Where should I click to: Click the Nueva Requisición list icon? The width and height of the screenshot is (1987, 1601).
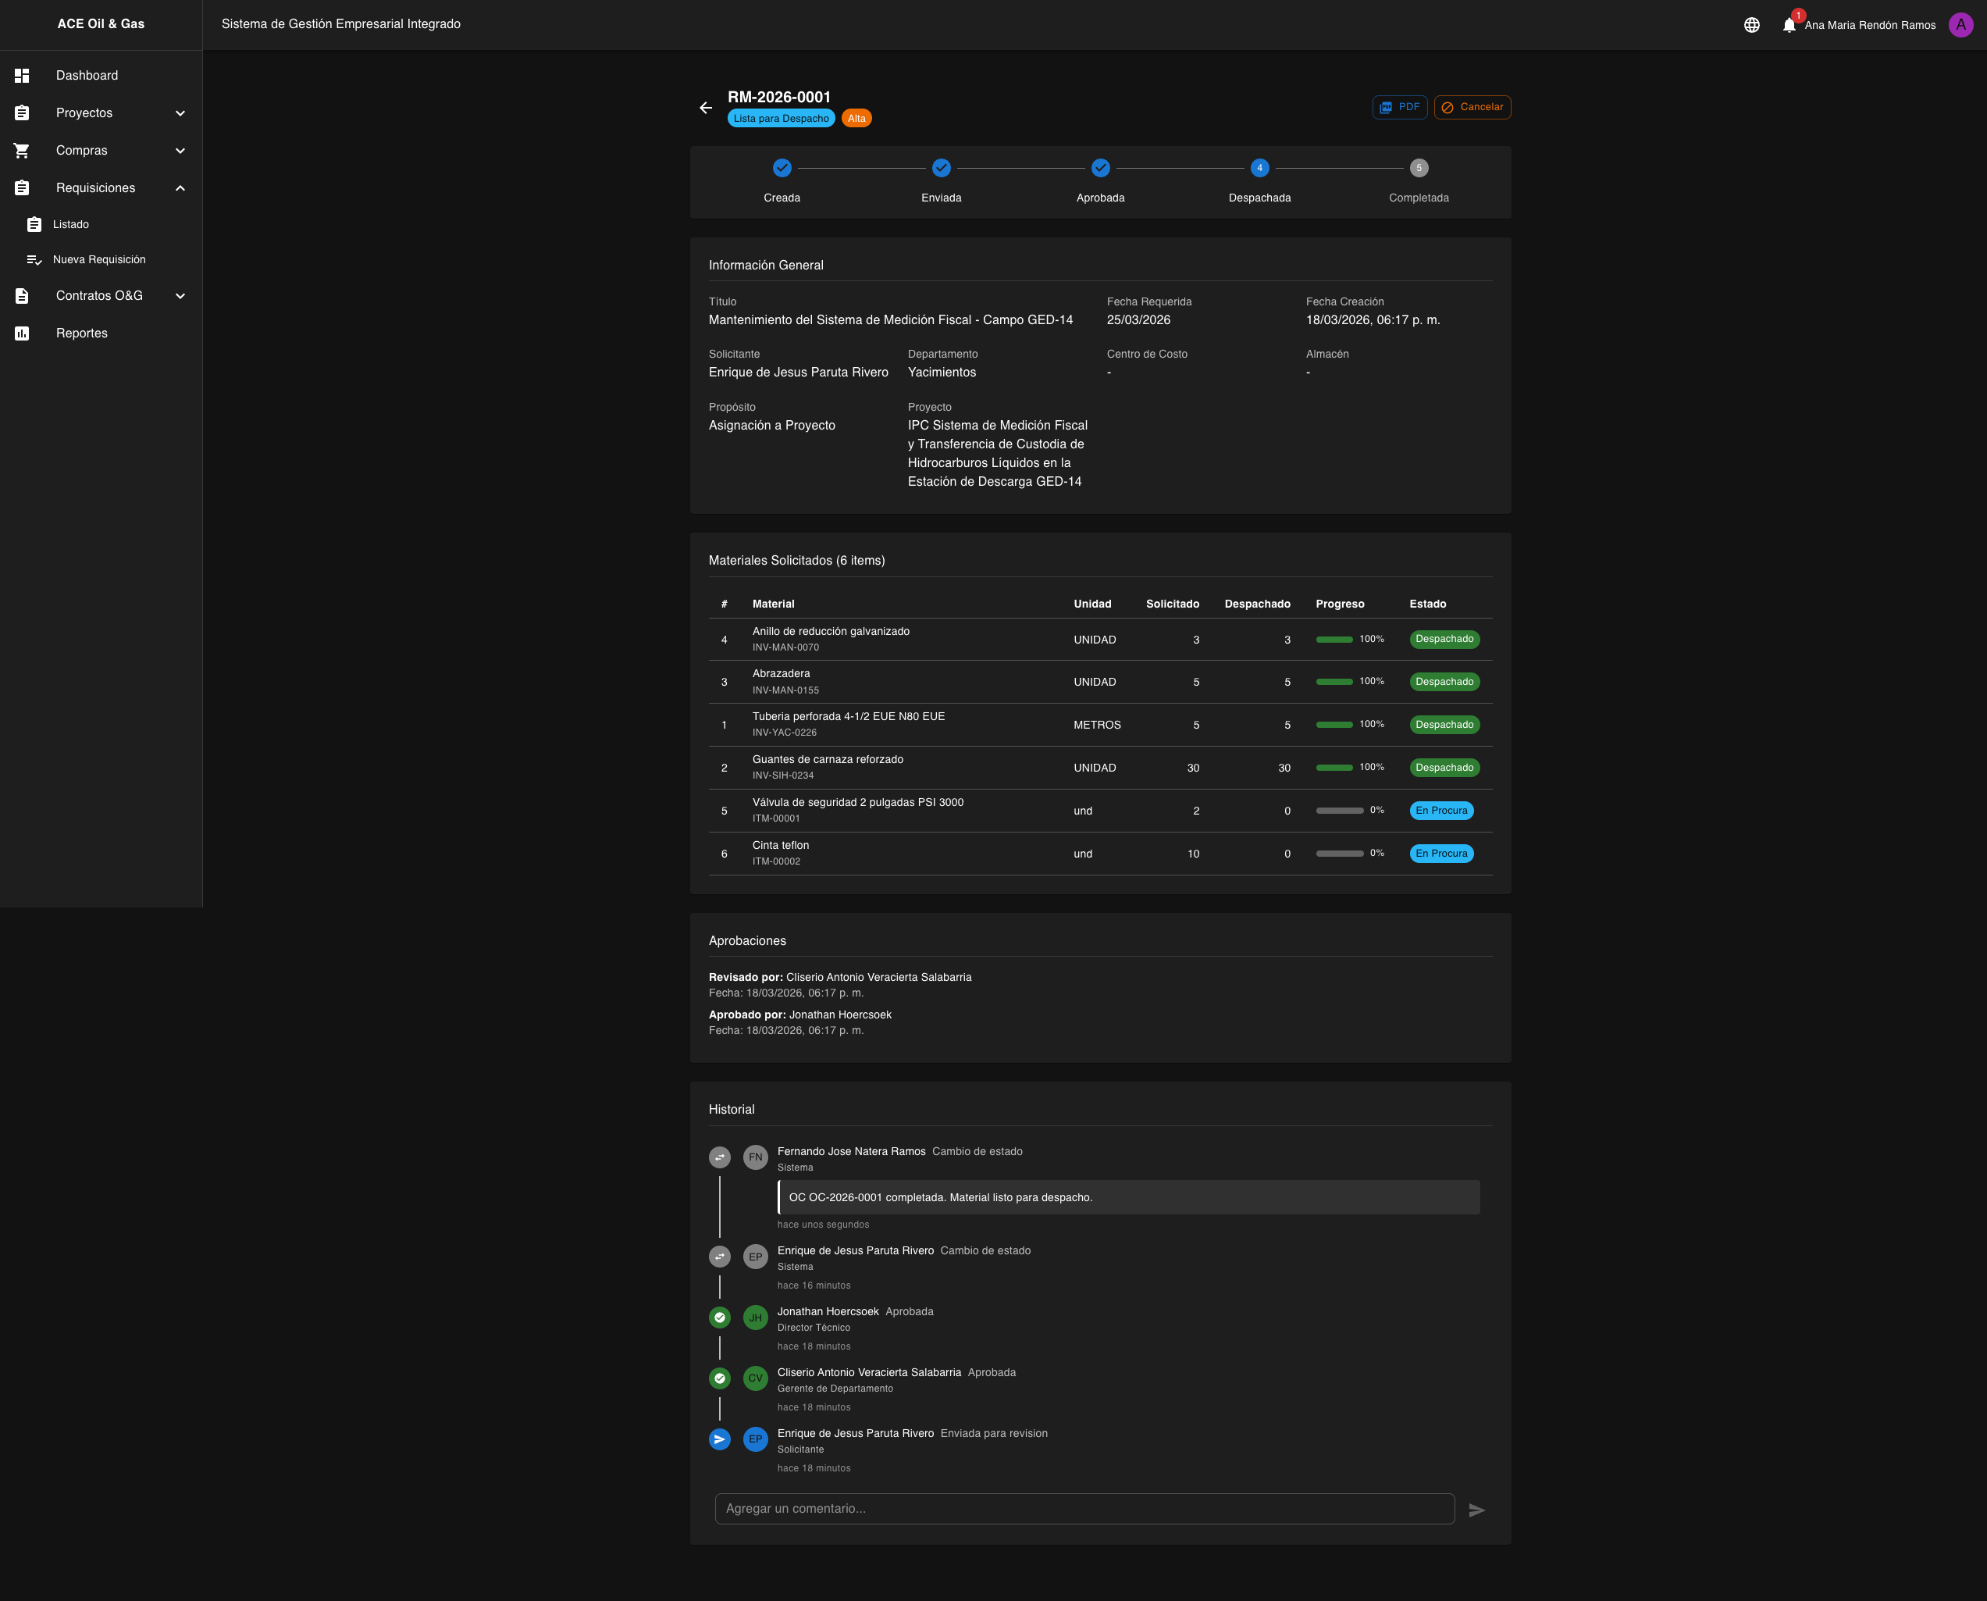(x=34, y=260)
